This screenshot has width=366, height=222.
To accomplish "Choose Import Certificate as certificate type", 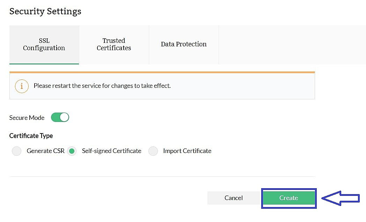I will click(x=153, y=151).
